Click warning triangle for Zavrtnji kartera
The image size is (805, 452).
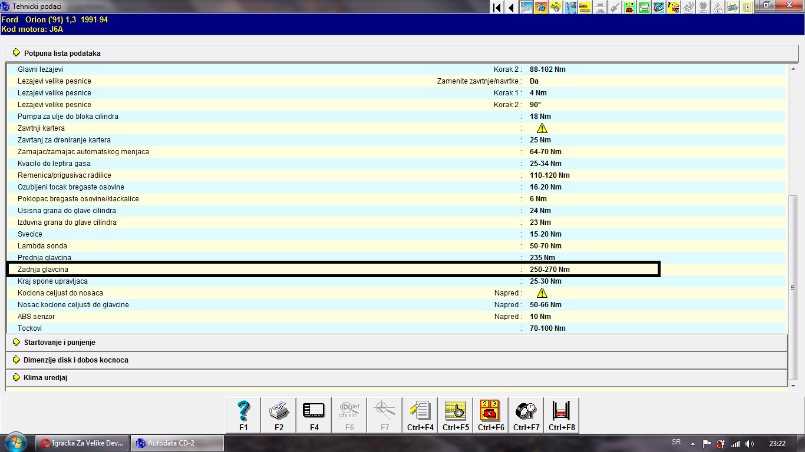pos(542,128)
